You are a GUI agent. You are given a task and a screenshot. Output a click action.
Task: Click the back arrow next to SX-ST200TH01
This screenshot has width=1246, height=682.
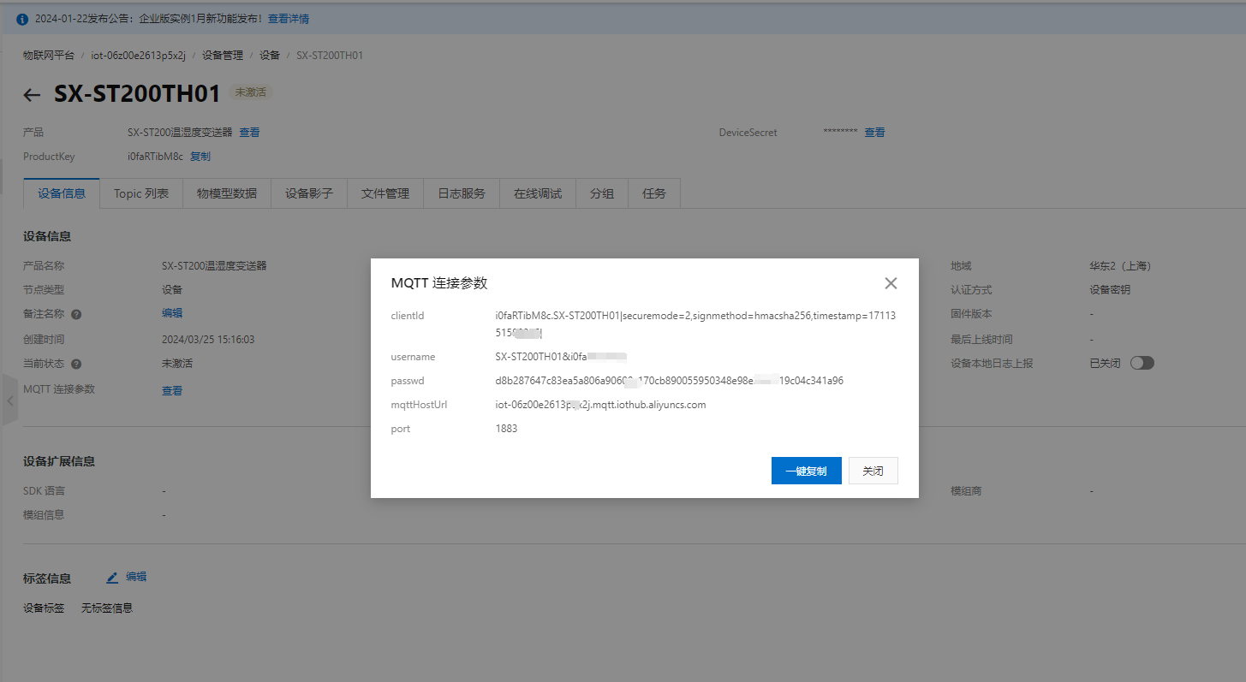[32, 95]
